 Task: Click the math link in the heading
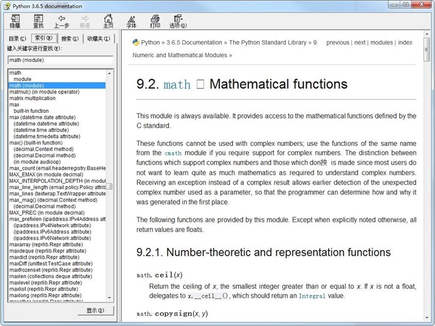pos(177,84)
